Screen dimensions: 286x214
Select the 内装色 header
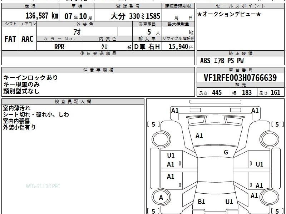point(108,39)
